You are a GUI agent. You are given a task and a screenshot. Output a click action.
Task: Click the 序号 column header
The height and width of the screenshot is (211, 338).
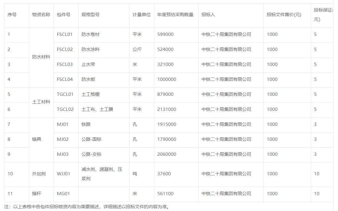[12, 15]
